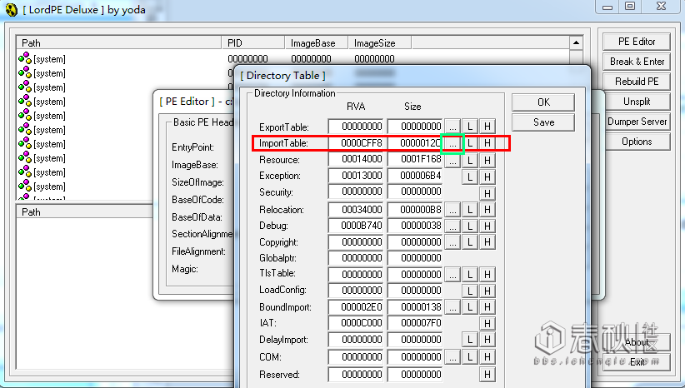Click the L button for Exception
Screen dimensions: 685x388
(x=470, y=177)
